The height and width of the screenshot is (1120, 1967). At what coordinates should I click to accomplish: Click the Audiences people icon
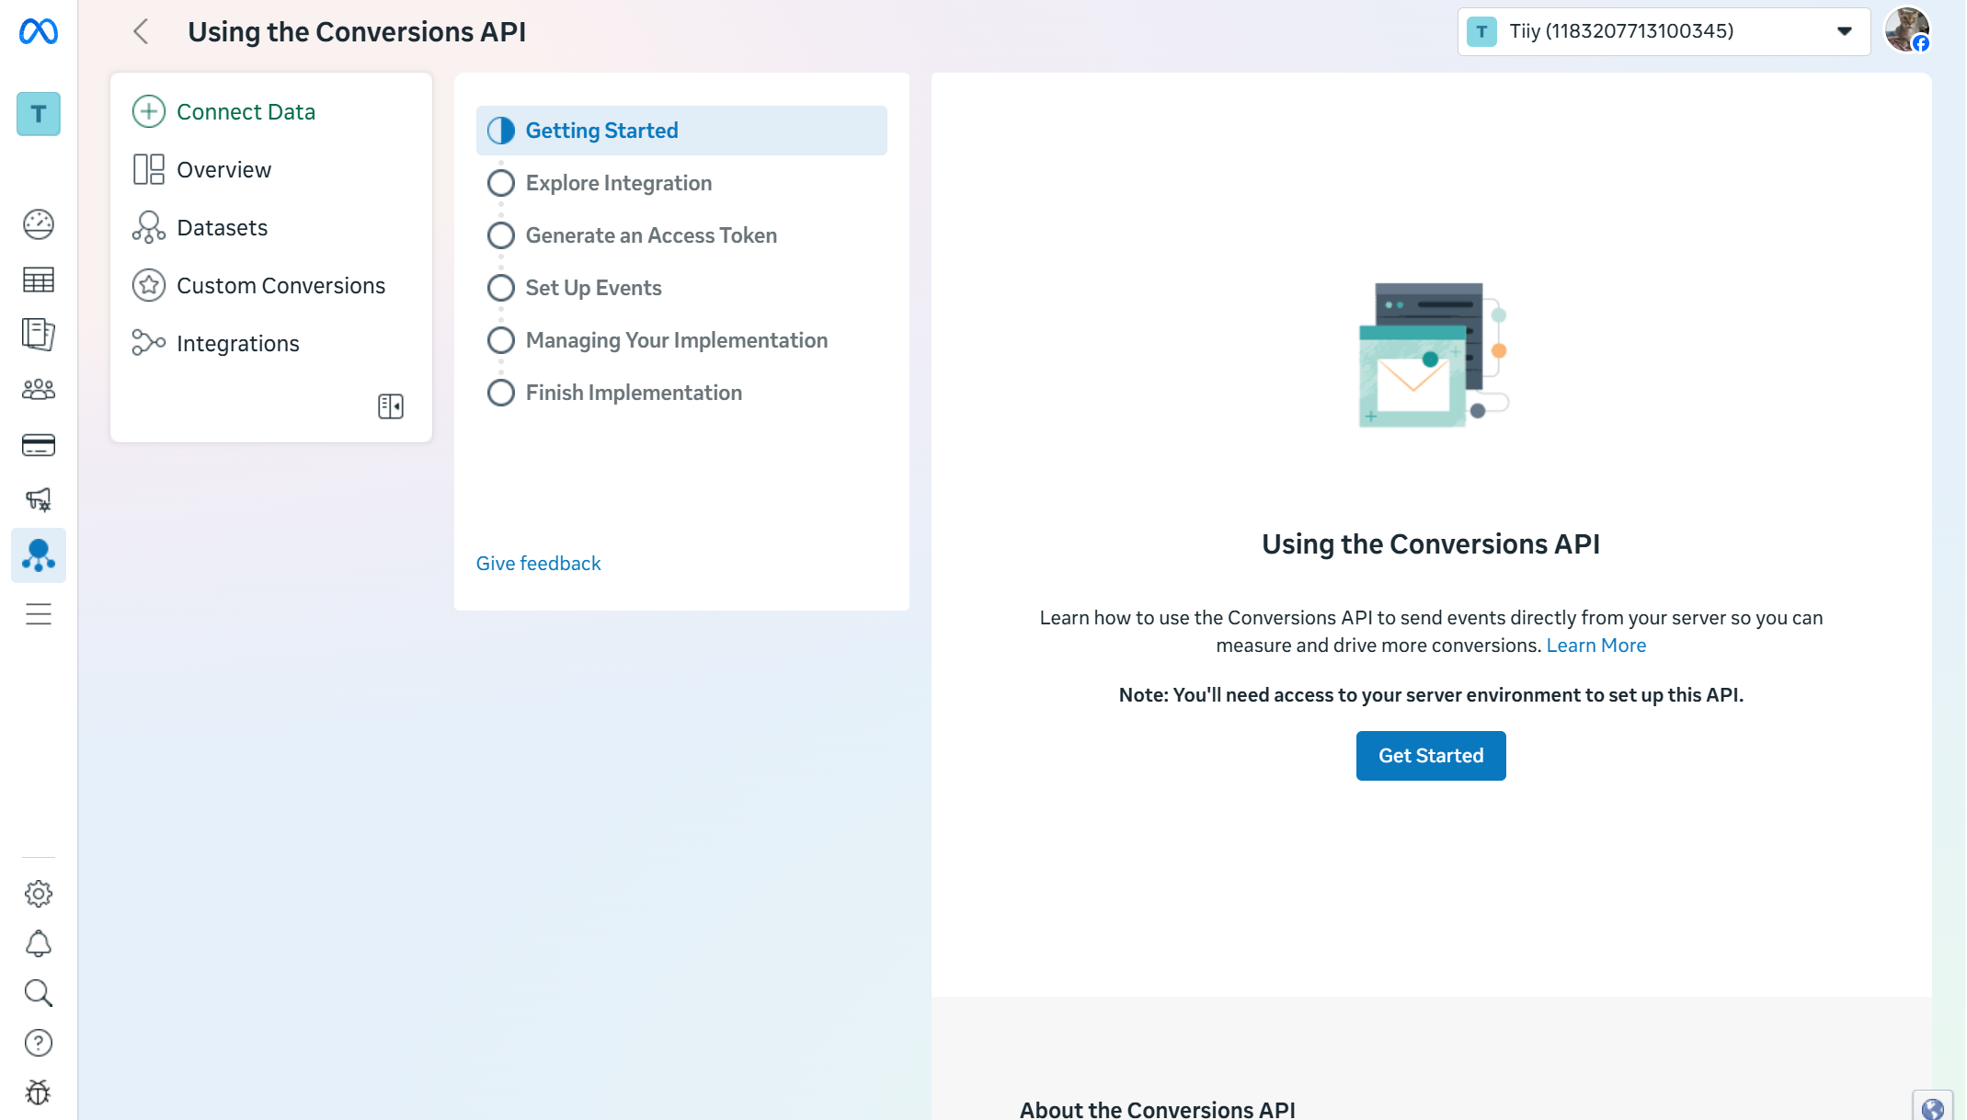click(39, 390)
